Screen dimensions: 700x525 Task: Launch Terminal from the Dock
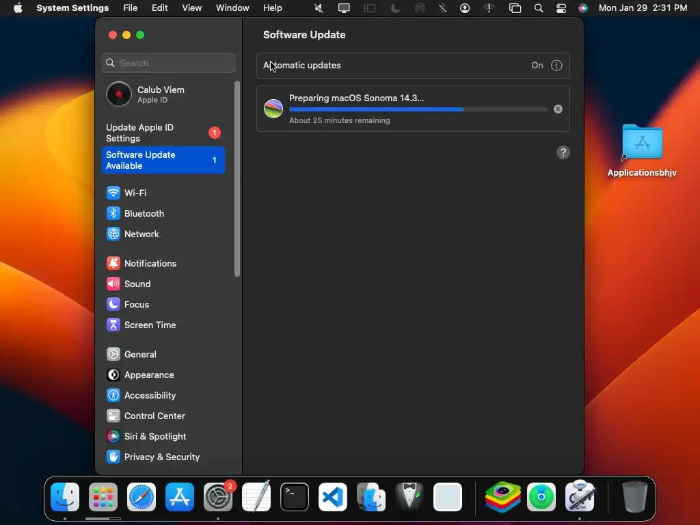295,497
